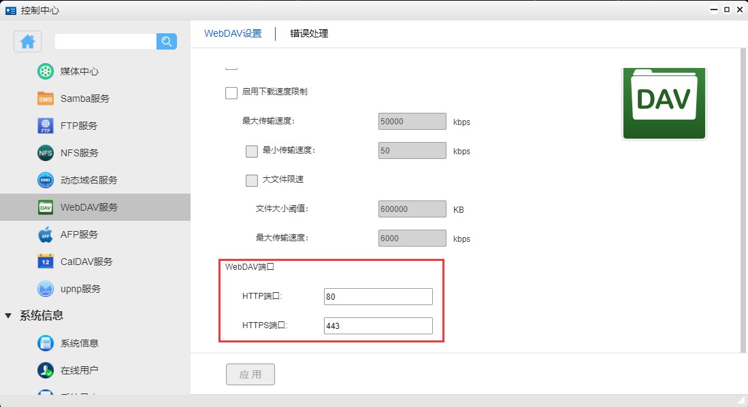Open the FTP服务 icon
748x407 pixels.
click(x=46, y=126)
